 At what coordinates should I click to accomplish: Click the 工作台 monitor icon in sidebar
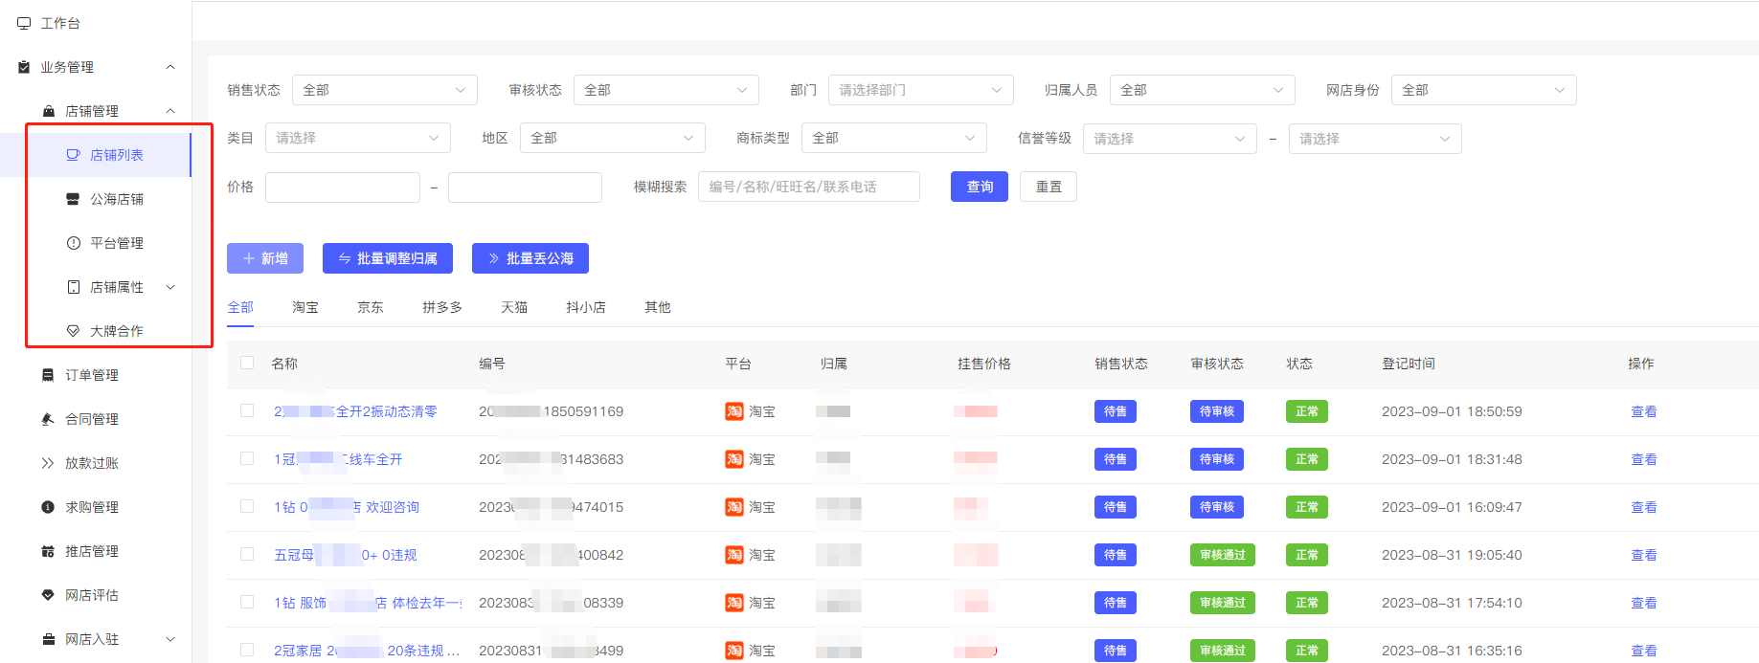[24, 23]
